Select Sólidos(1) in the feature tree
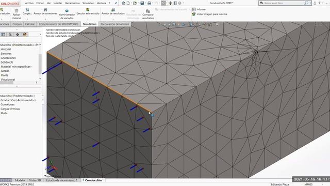Viewport: 330px width, 186px height. (x=7, y=62)
